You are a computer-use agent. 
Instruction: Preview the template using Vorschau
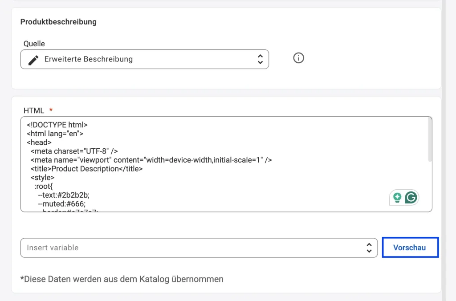tap(410, 248)
